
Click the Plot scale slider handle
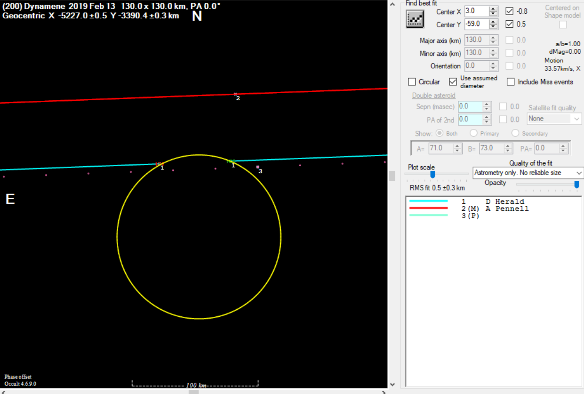click(x=432, y=174)
